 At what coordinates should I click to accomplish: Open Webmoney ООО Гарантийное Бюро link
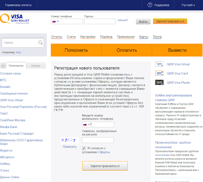coord(21,142)
